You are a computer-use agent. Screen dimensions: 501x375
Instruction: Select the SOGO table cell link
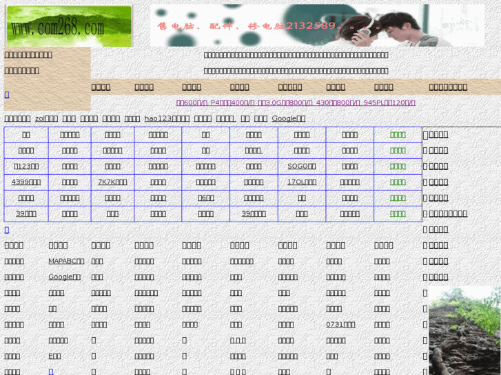point(302,167)
